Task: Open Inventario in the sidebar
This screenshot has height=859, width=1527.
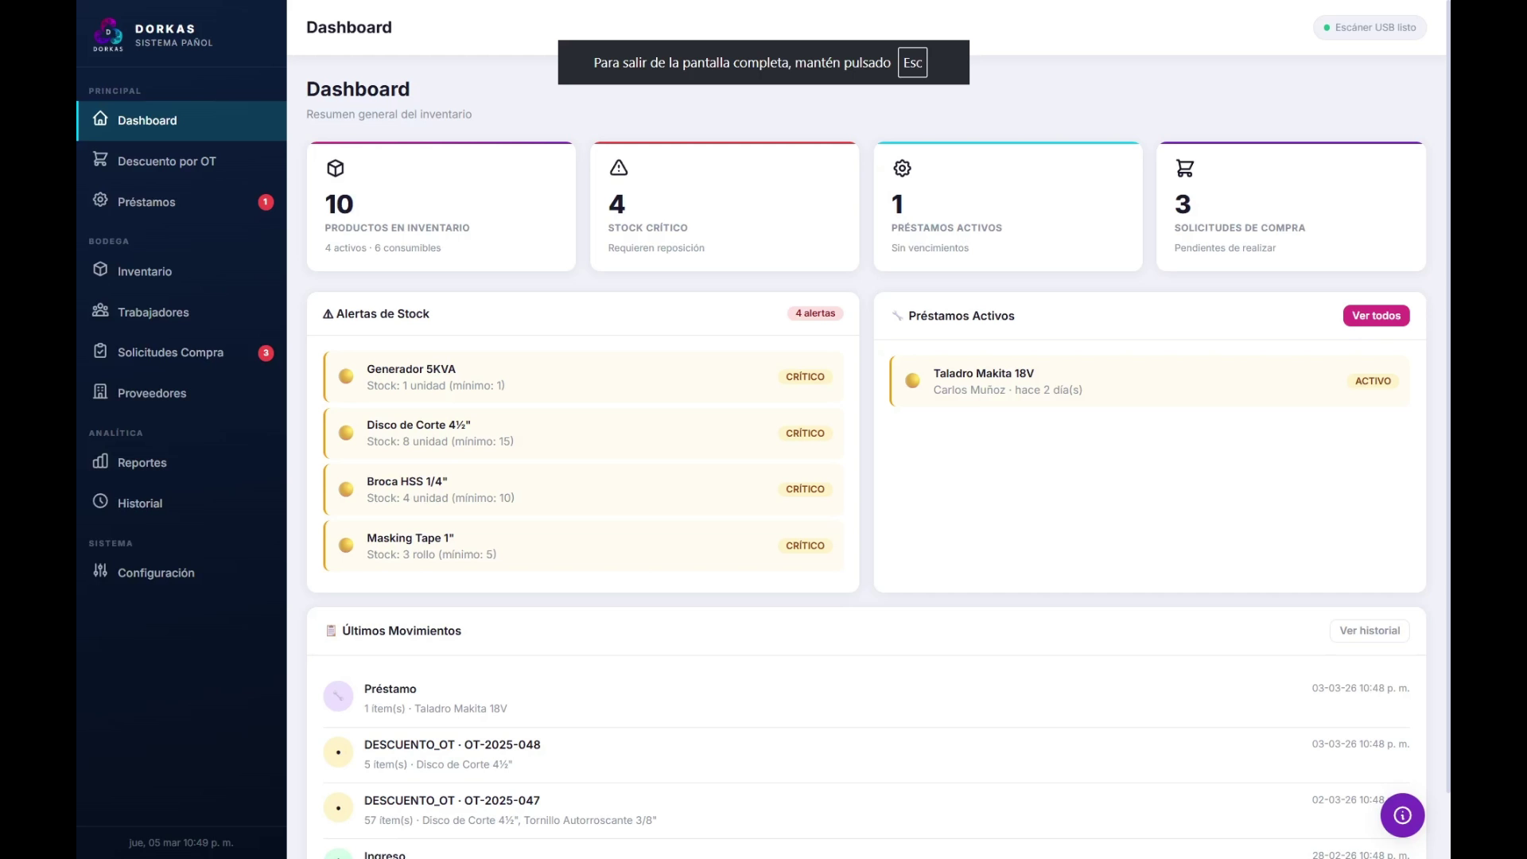Action: (x=145, y=271)
